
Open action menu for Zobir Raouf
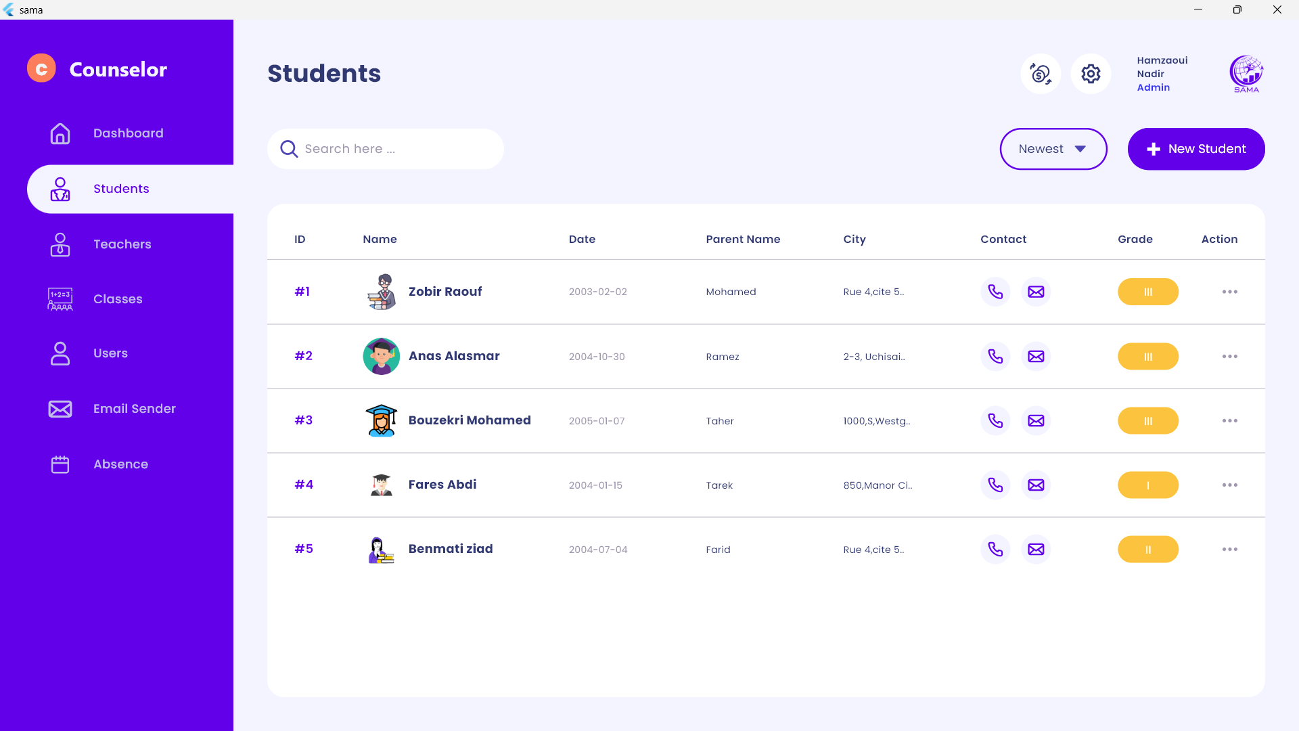[1229, 292]
